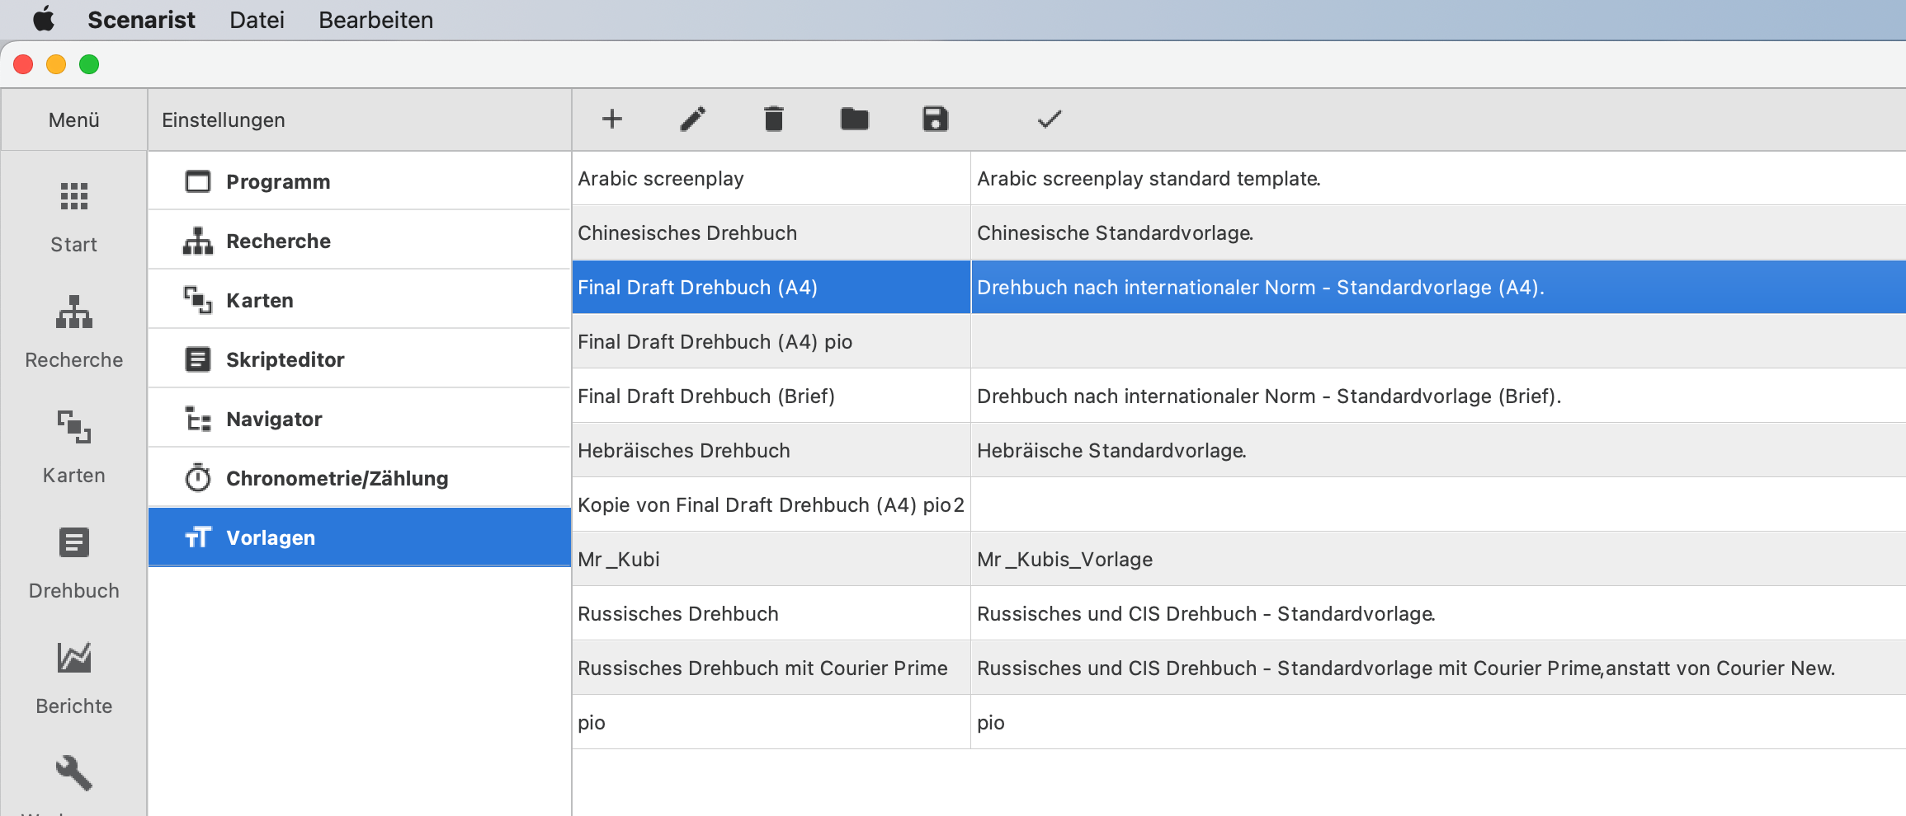Click the Programm window icon

198,181
